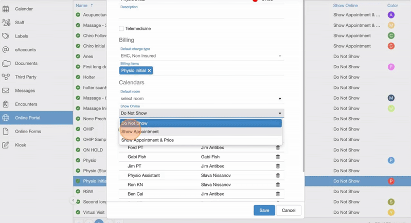Delete the Ben Cal calendar entry
Screen dimensions: 411x223
point(278,194)
